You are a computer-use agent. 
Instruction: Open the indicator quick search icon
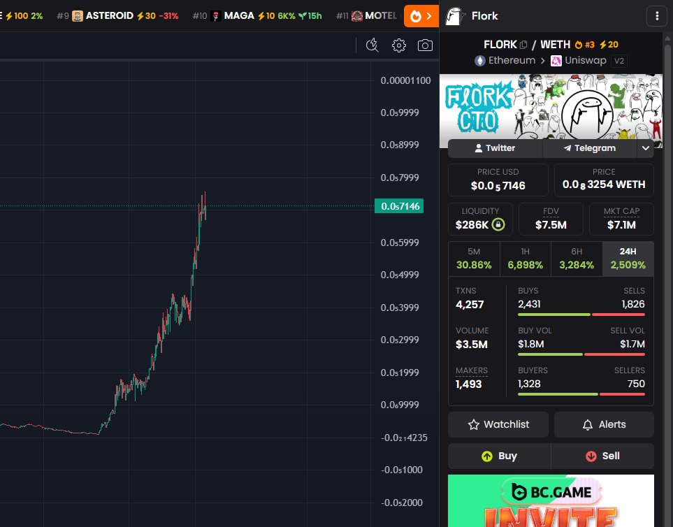pos(372,45)
